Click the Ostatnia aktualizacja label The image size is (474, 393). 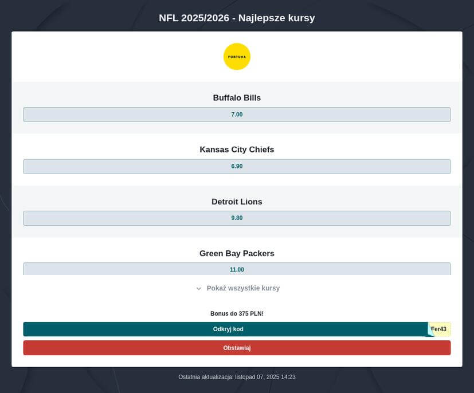206,377
